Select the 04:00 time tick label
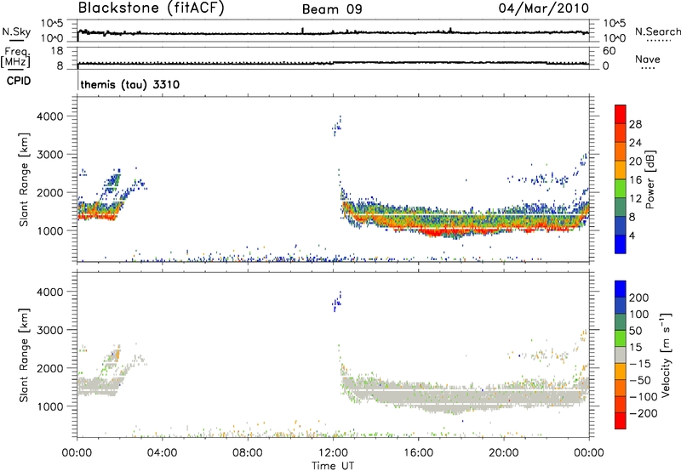Screen dimensions: 681x471 pos(163,453)
